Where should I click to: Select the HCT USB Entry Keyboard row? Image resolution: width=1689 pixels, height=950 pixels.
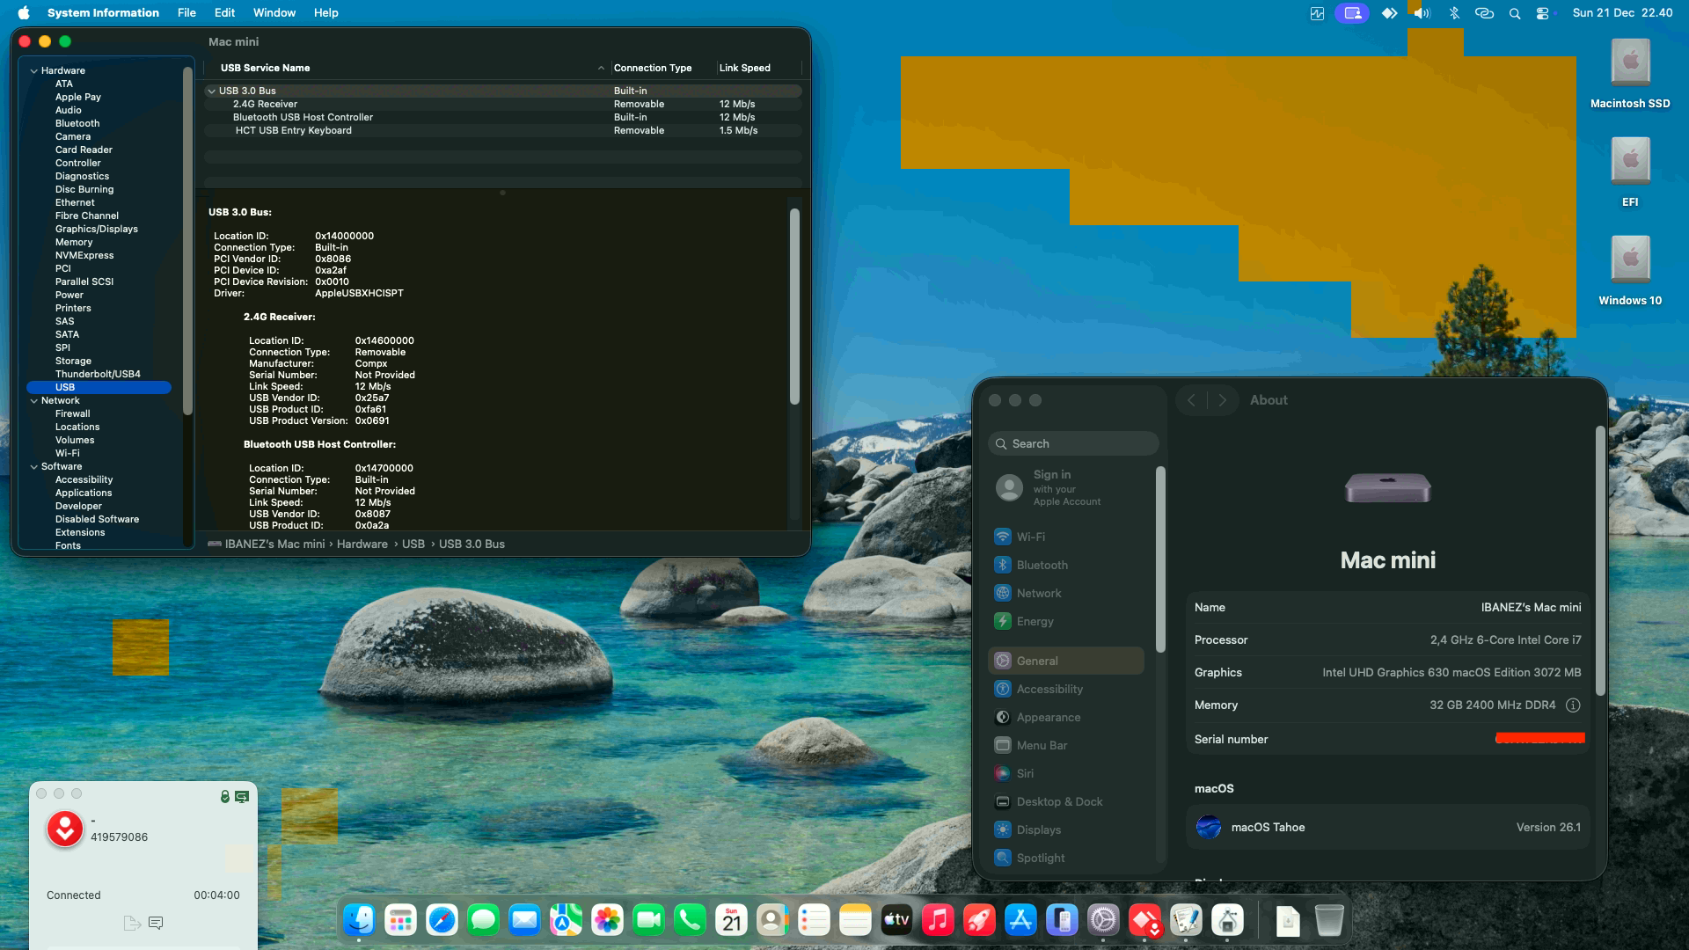(x=502, y=131)
